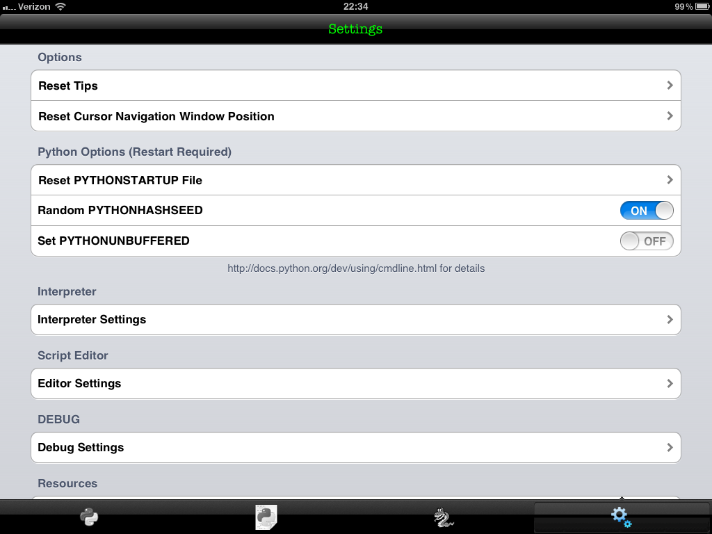This screenshot has width=712, height=534.
Task: Open the Python script document tab icon
Action: coord(266,517)
